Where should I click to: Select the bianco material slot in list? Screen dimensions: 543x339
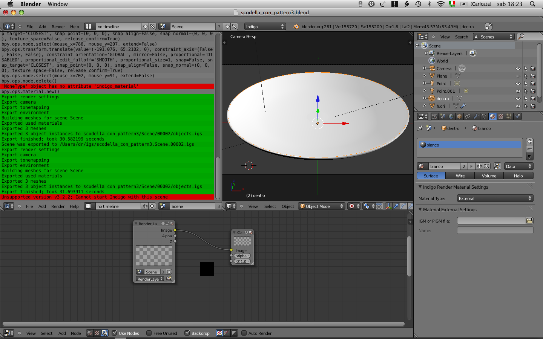pos(470,145)
